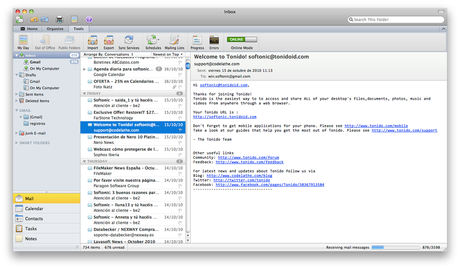Click the softonic@tonidoid.com email link
The height and width of the screenshot is (269, 460).
[x=224, y=85]
